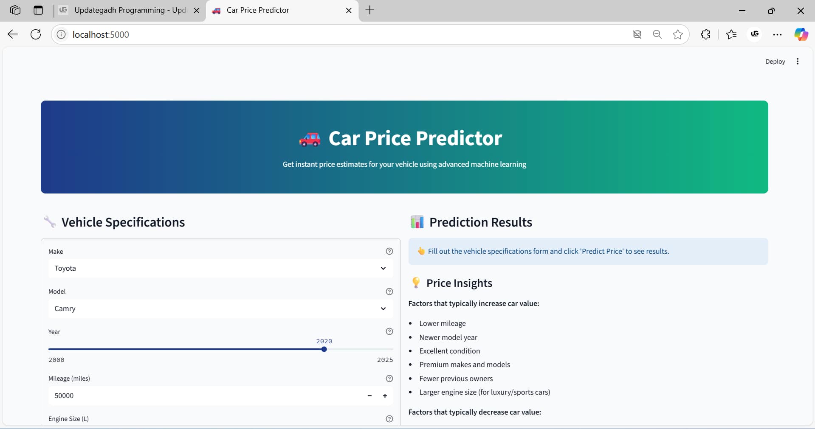Switch to Updategadh Programming tab

(127, 10)
